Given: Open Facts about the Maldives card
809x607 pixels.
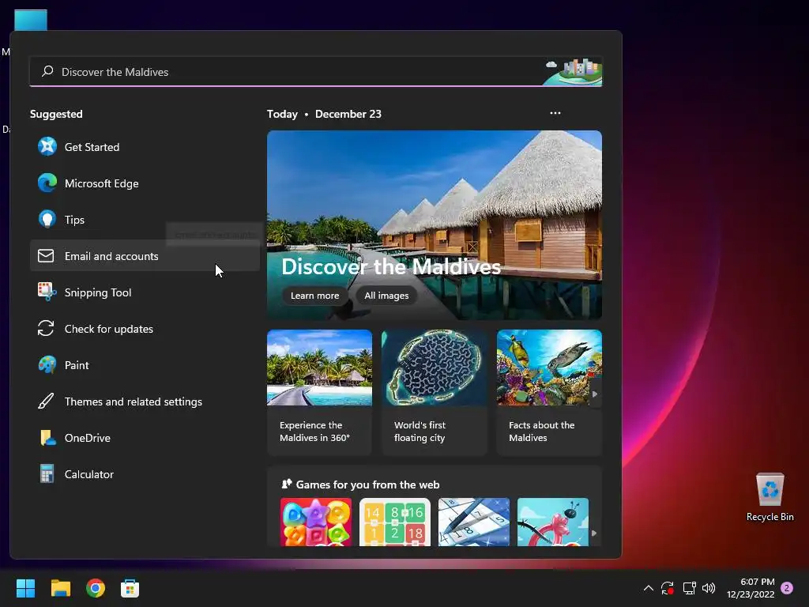Looking at the screenshot, I should 549,392.
